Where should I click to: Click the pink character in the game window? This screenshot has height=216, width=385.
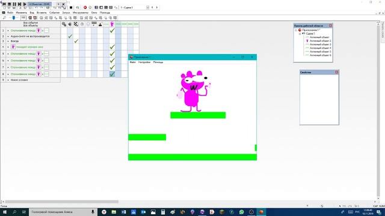(194, 91)
